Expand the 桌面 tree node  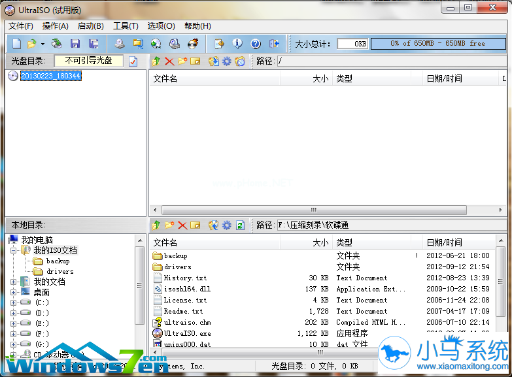coord(13,292)
